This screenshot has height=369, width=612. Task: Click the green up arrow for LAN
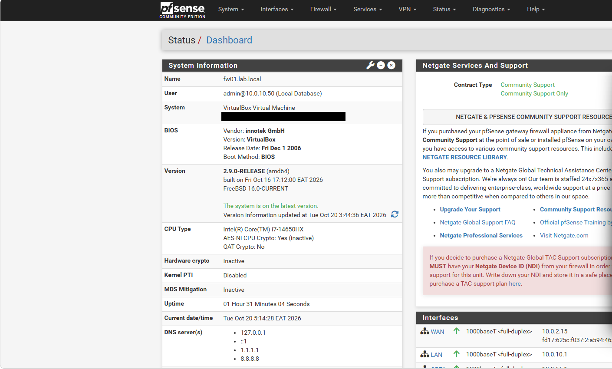tap(457, 354)
